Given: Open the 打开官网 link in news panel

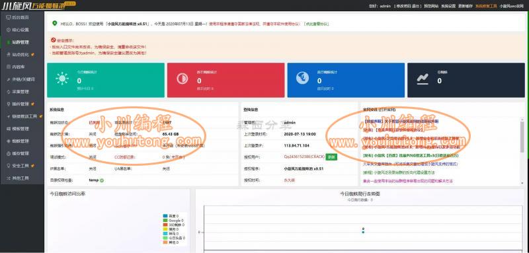Looking at the screenshot, I should tap(387, 110).
